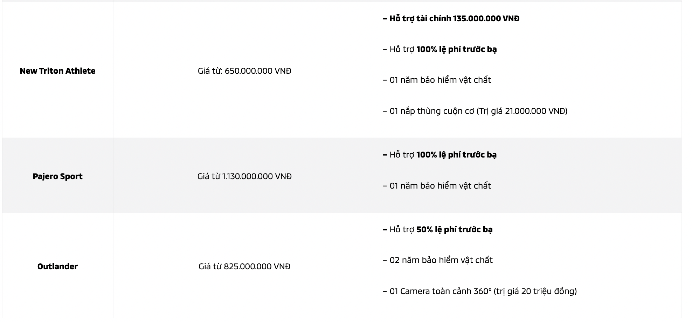Image resolution: width=692 pixels, height=322 pixels.
Task: Click the price Giá từ 825.000.000 VNĐ
Action: click(x=244, y=266)
